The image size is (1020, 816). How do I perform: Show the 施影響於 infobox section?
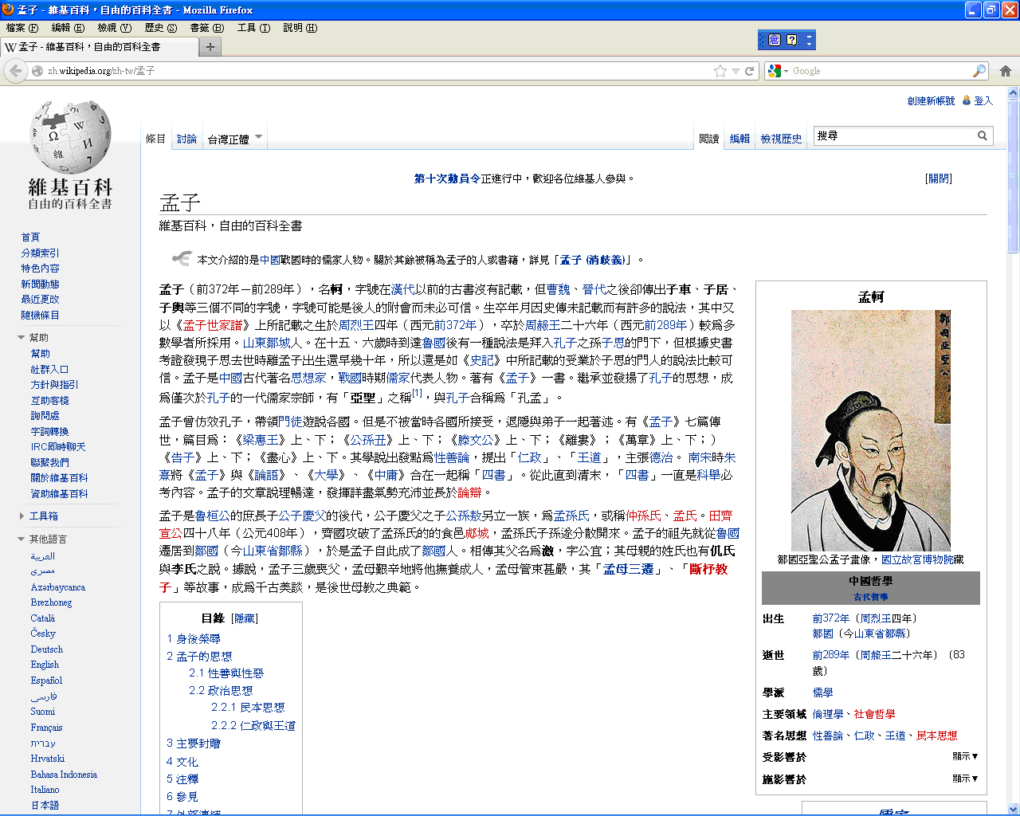coord(965,779)
